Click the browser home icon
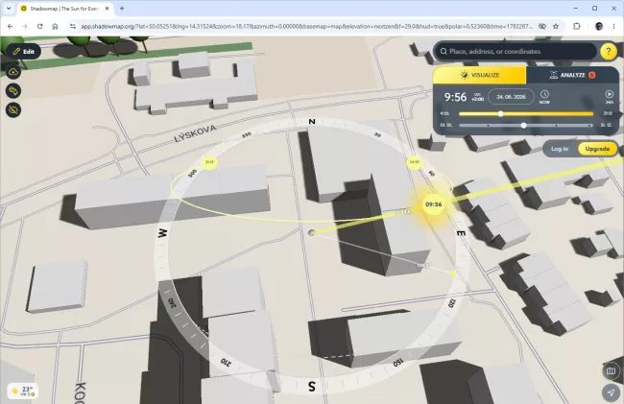624x404 pixels. tap(55, 26)
